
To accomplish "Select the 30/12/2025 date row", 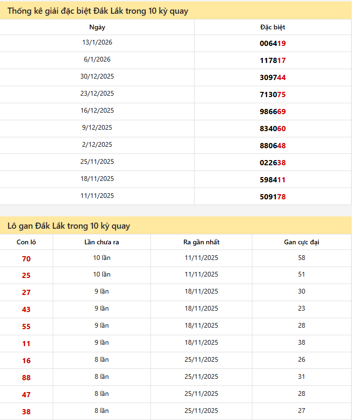I will 97,77.
